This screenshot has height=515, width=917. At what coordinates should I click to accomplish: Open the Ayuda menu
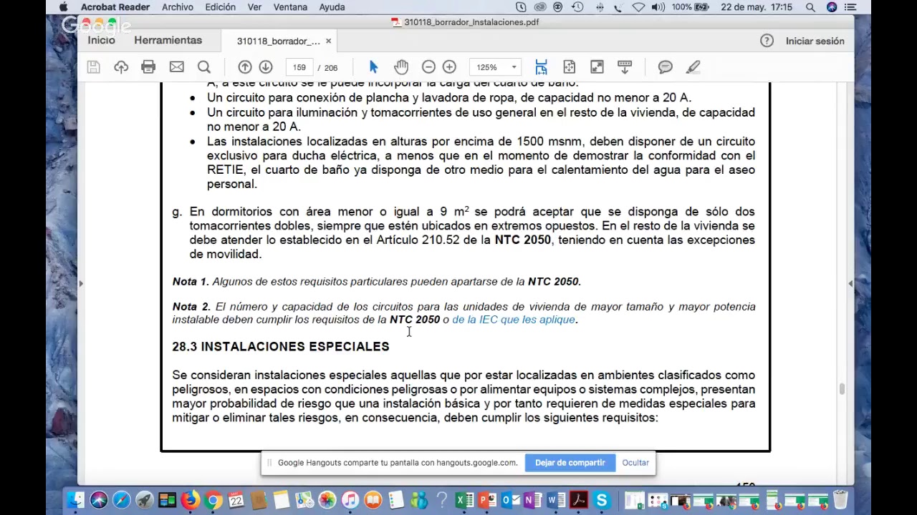click(332, 7)
